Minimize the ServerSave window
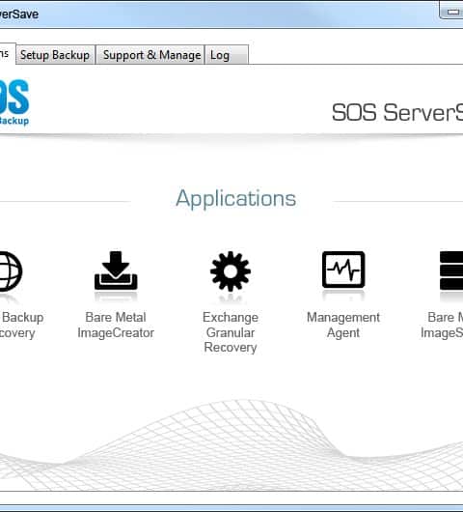The width and height of the screenshot is (463, 512). tap(452, 12)
